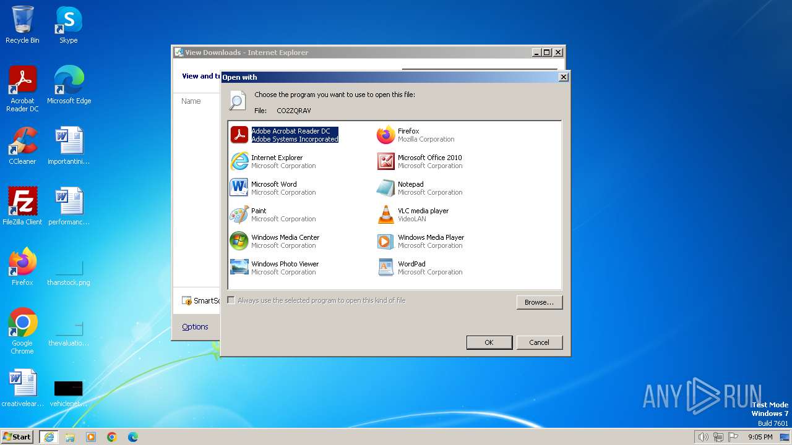
Task: Click the VideoLAN publisher text
Action: click(x=411, y=219)
